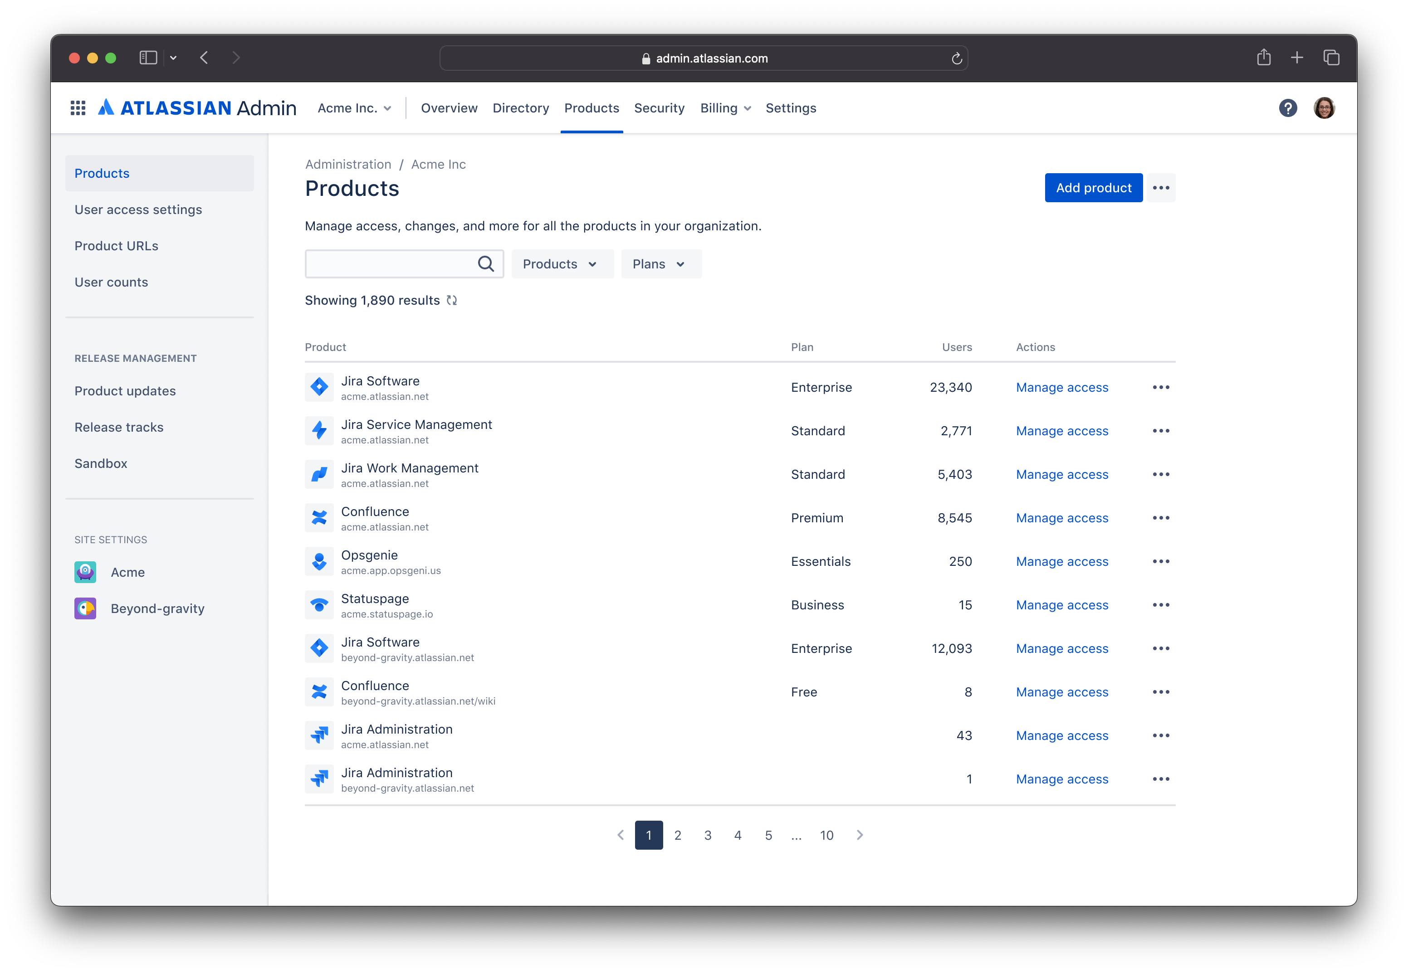
Task: Go to page 5 of results
Action: click(x=768, y=835)
